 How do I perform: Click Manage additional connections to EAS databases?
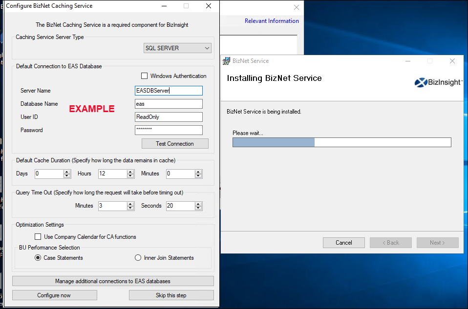(113, 281)
